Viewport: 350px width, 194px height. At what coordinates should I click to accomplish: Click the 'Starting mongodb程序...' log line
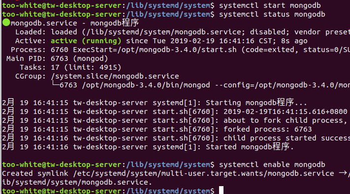155,103
